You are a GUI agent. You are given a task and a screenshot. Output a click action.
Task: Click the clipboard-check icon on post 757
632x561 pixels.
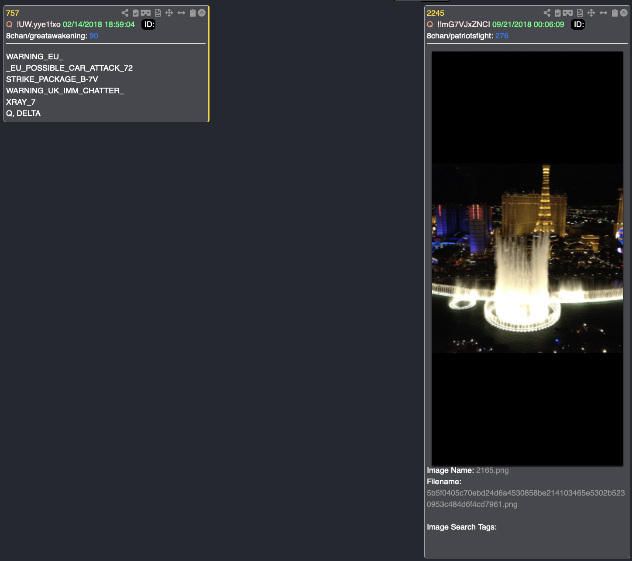coord(136,13)
